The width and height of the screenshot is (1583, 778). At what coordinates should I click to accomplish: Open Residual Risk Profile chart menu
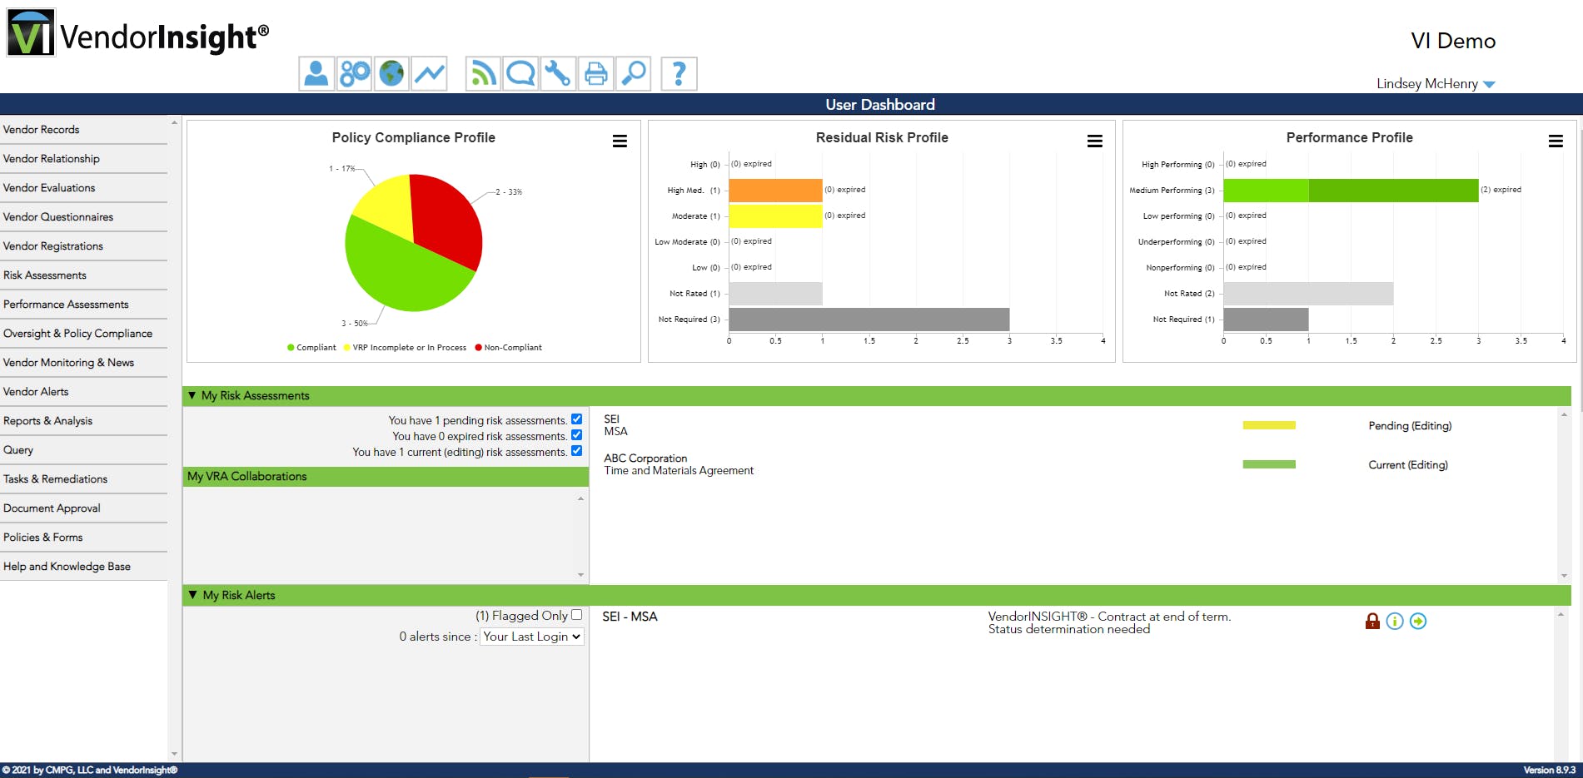1095,141
